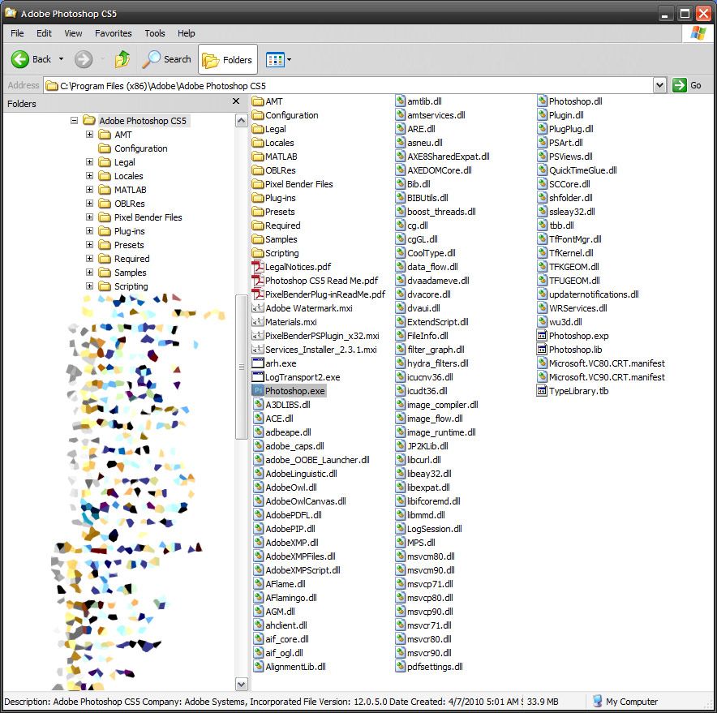Expand the Legal folder in tree
Image resolution: width=717 pixels, height=713 pixels.
[89, 162]
